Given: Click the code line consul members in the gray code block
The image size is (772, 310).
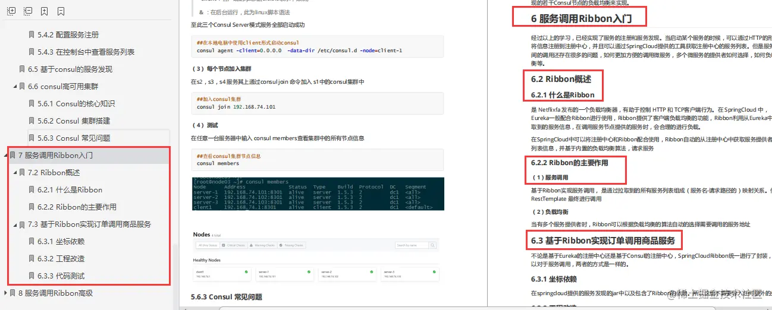Looking at the screenshot, I should (x=218, y=163).
